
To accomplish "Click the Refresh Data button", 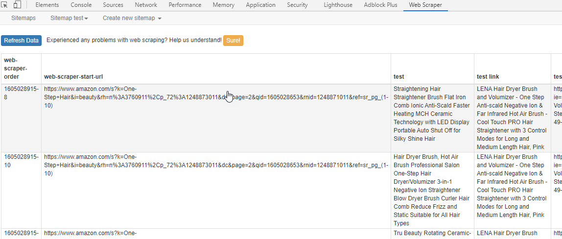I will 21,41.
